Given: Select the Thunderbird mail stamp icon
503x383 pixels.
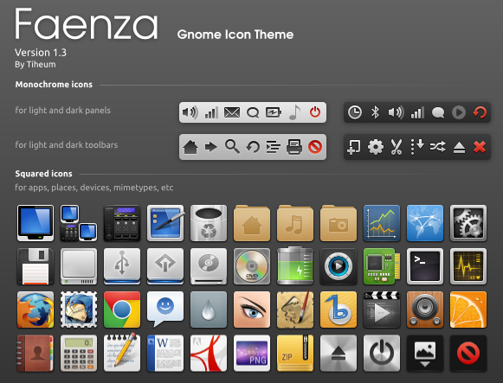Looking at the screenshot, I should pos(79,310).
